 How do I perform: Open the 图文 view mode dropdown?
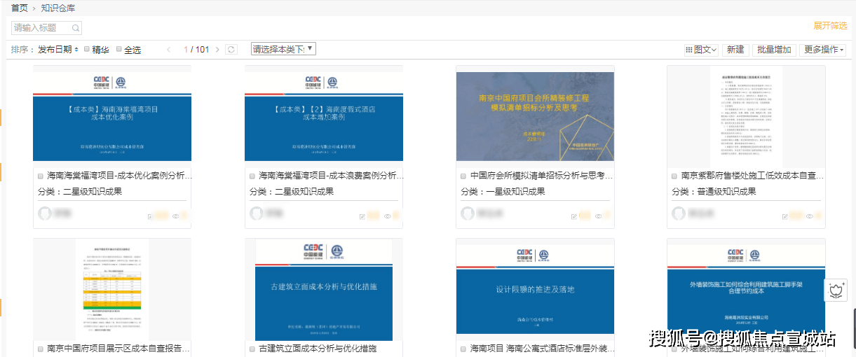coord(701,50)
